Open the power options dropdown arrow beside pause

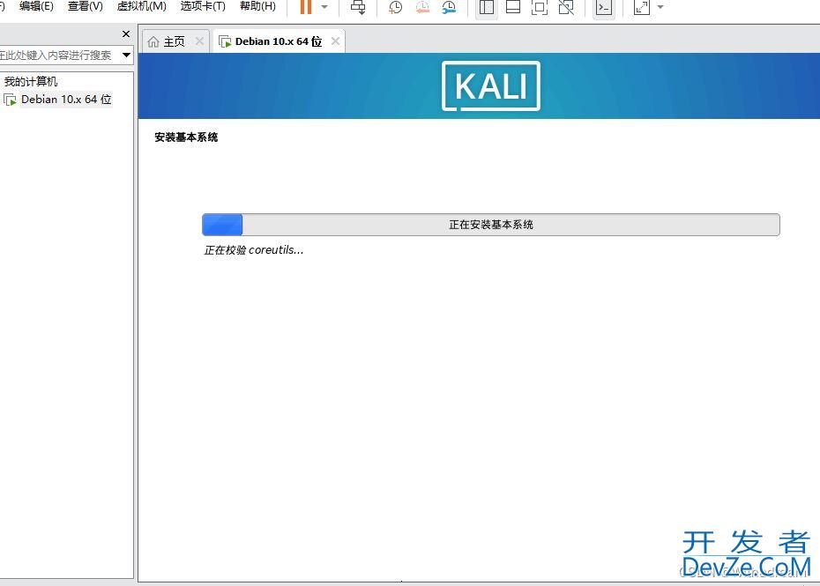[x=324, y=7]
